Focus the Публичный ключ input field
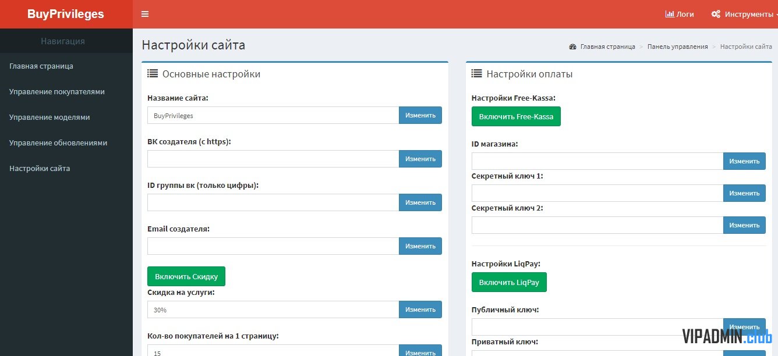The width and height of the screenshot is (778, 356). (x=597, y=327)
